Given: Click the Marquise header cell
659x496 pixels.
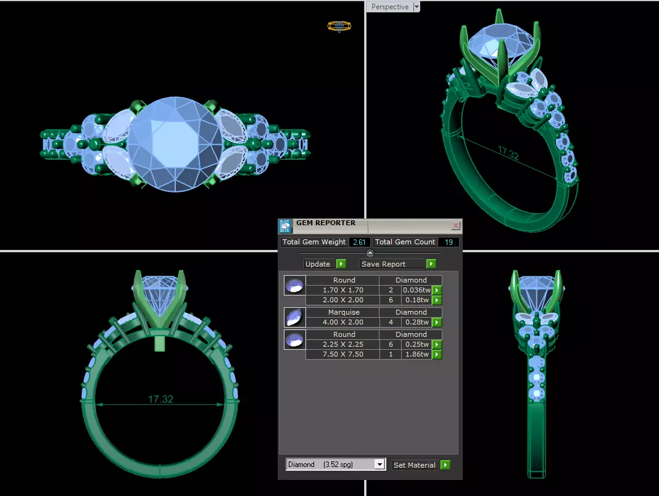Looking at the screenshot, I should tap(343, 312).
